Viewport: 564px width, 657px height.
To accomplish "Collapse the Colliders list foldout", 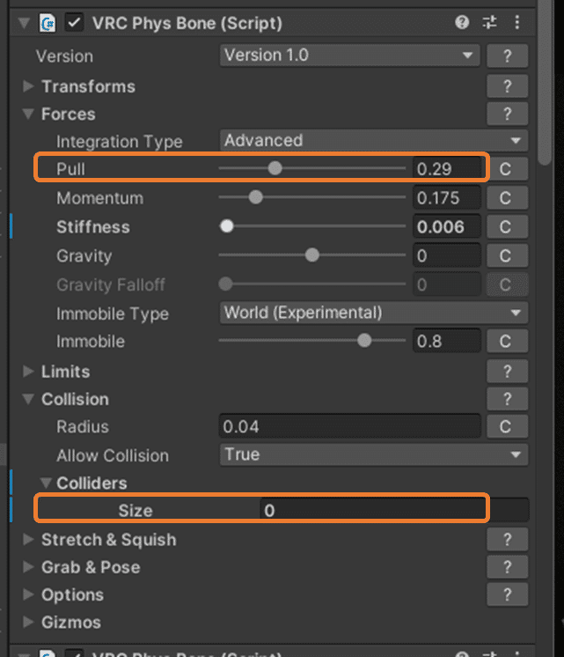I will tap(46, 484).
